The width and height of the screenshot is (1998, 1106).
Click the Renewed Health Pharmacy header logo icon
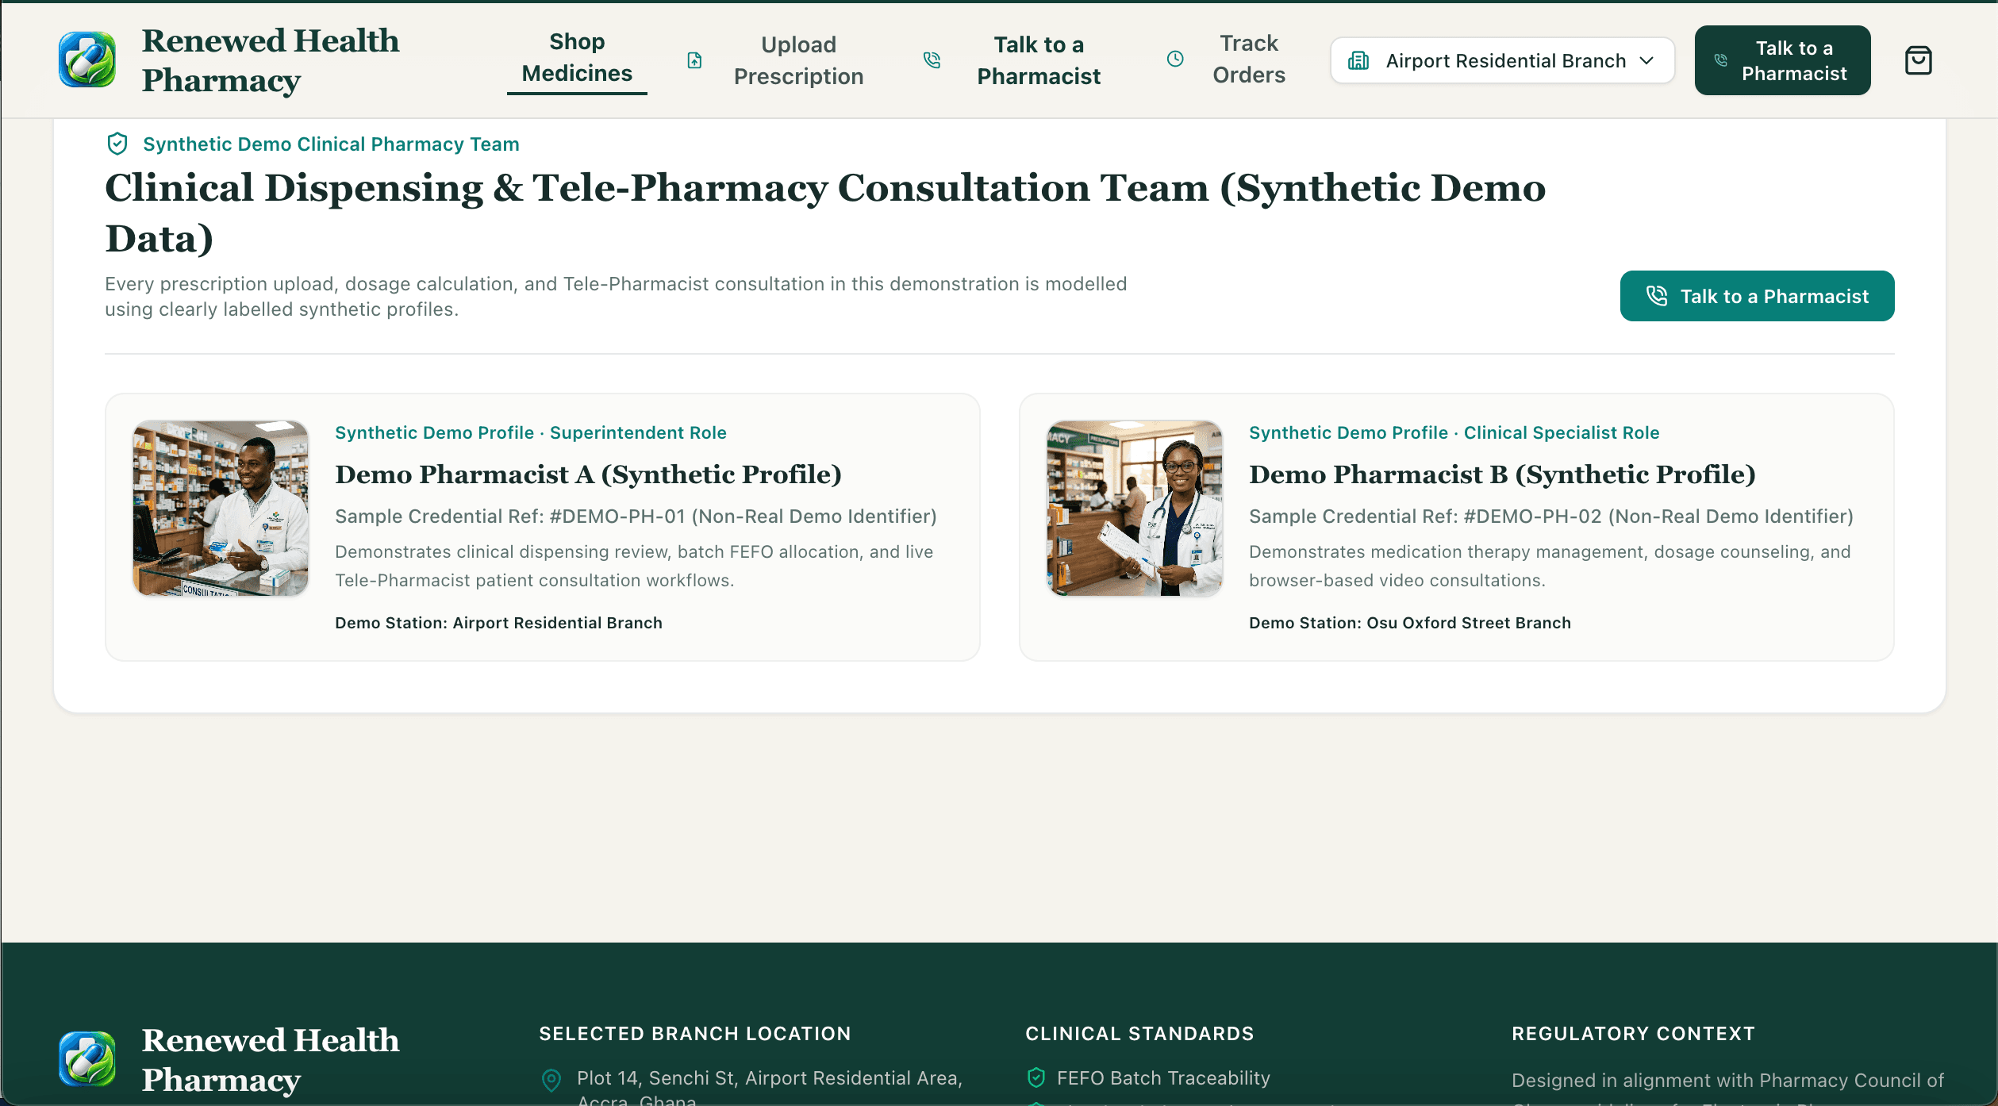click(x=87, y=60)
